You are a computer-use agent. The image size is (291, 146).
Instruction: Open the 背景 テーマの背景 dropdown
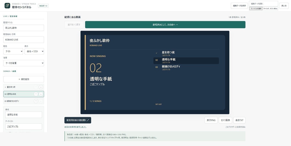tap(24, 63)
